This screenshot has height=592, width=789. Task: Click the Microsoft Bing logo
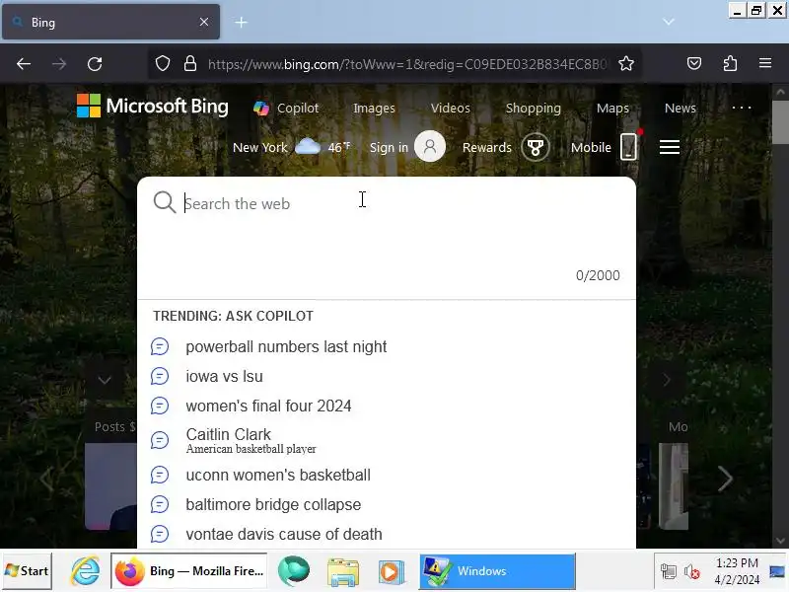click(153, 107)
